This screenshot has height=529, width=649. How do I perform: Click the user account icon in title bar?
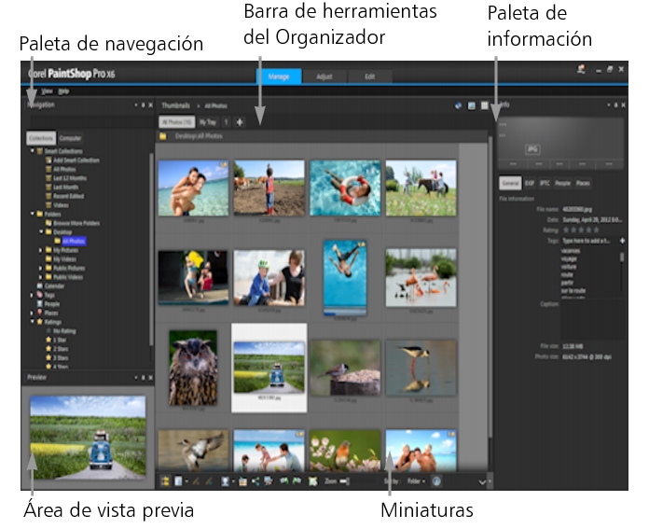point(581,71)
